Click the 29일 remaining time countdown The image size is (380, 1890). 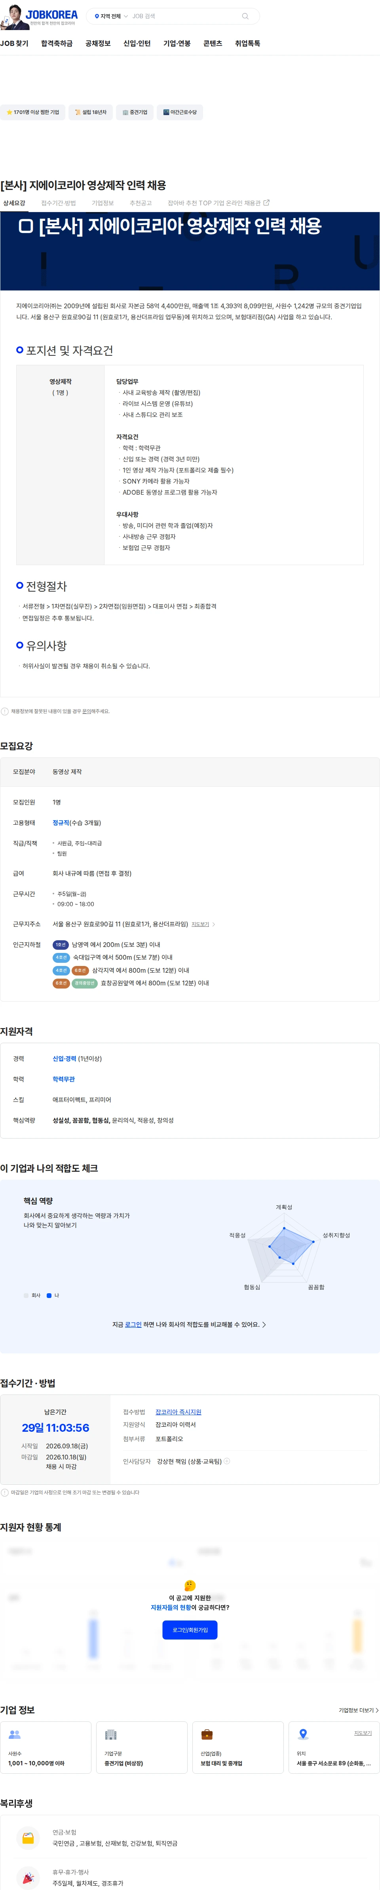[x=55, y=1427]
